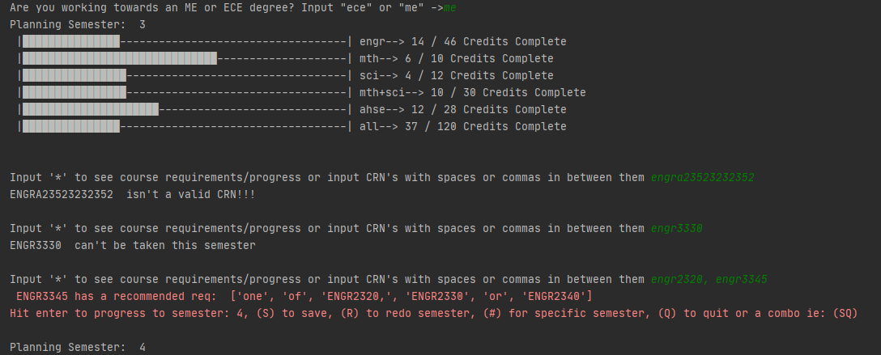Viewport: 881px width, 355px height.
Task: Click the all credits progress bar
Action: coord(185,127)
